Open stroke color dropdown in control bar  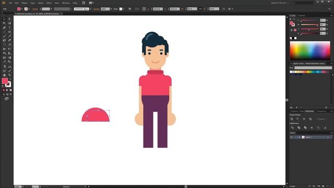click(x=29, y=9)
